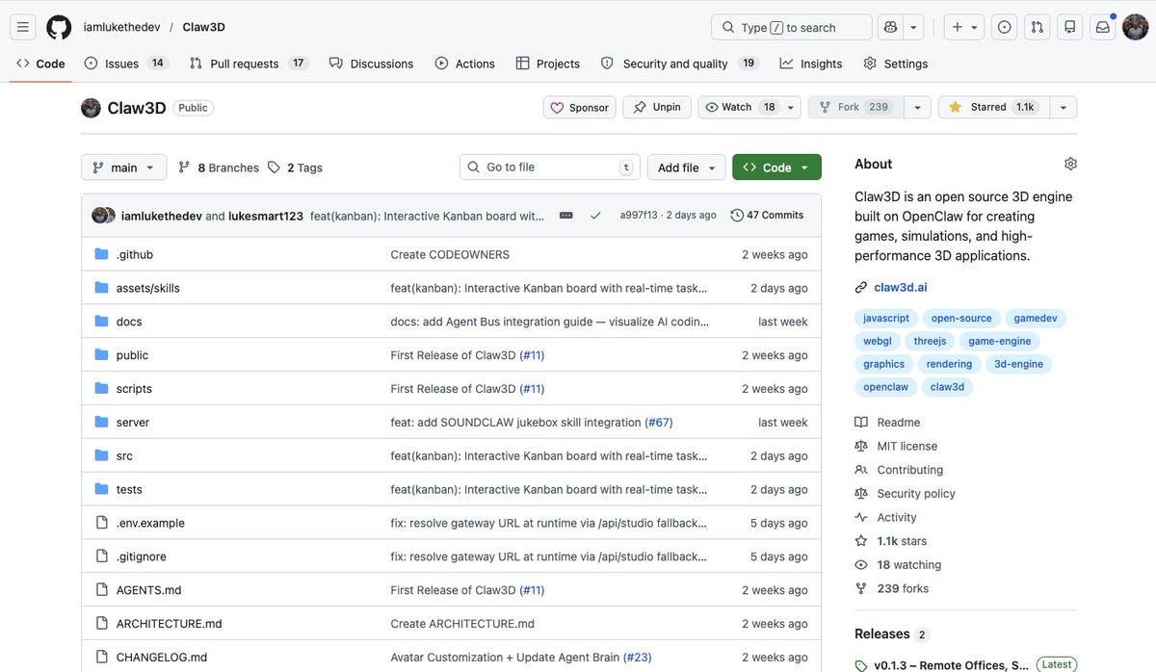
Task: Click the branches icon next to 8 Branches
Action: click(185, 168)
